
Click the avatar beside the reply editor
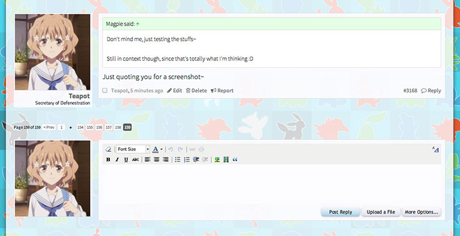[x=52, y=178]
